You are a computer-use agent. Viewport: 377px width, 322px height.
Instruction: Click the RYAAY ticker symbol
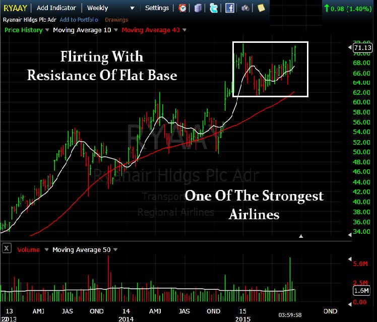15,8
